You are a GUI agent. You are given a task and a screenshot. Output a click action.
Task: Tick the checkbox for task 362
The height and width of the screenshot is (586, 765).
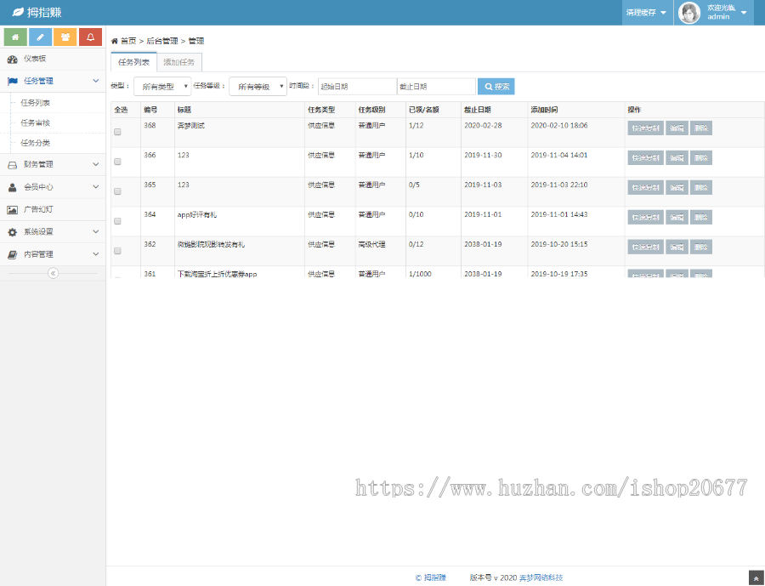coord(117,251)
